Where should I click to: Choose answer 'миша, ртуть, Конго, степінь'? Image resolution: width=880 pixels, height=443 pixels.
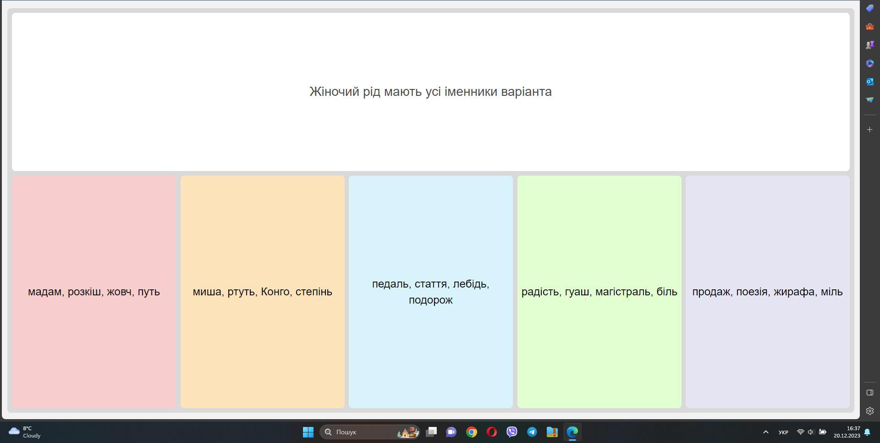(262, 292)
